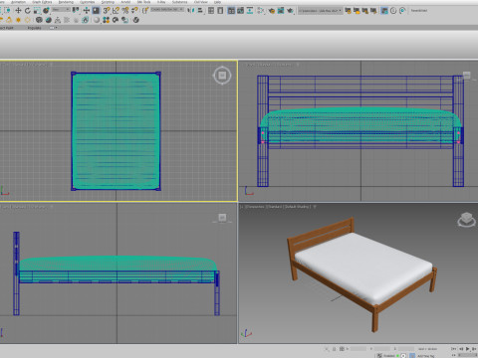Click selection lock icon in status bar

[x=335, y=349]
